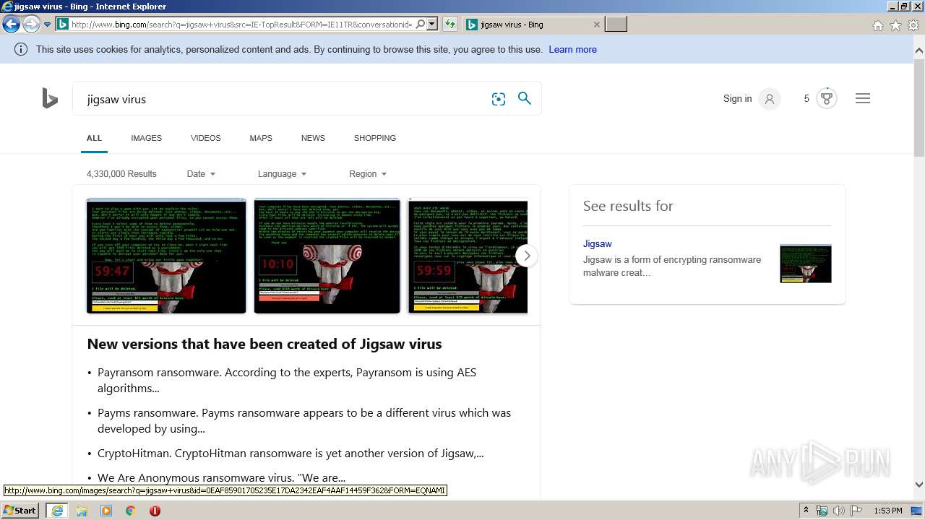Click the Action Center flag tray icon
The width and height of the screenshot is (925, 520).
856,511
